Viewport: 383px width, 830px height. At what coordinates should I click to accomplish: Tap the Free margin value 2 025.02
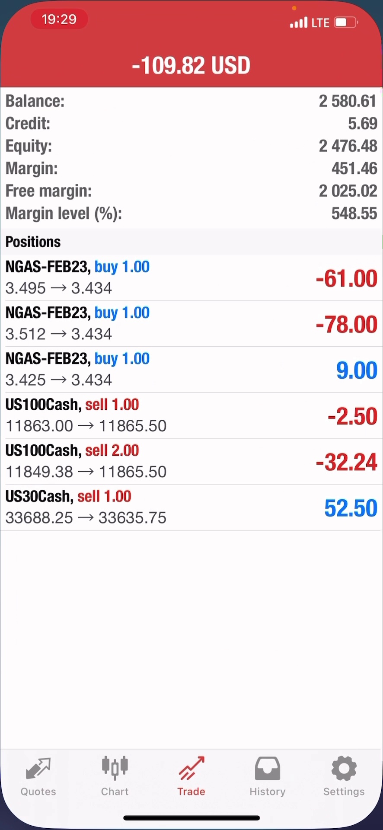[348, 191]
